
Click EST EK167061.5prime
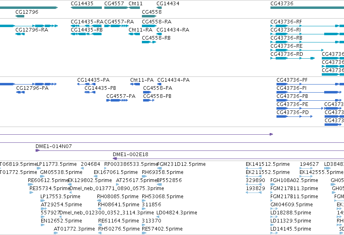(95, 177)
